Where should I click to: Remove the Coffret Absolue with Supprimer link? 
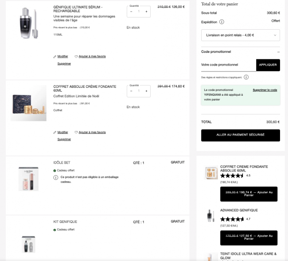click(x=64, y=139)
